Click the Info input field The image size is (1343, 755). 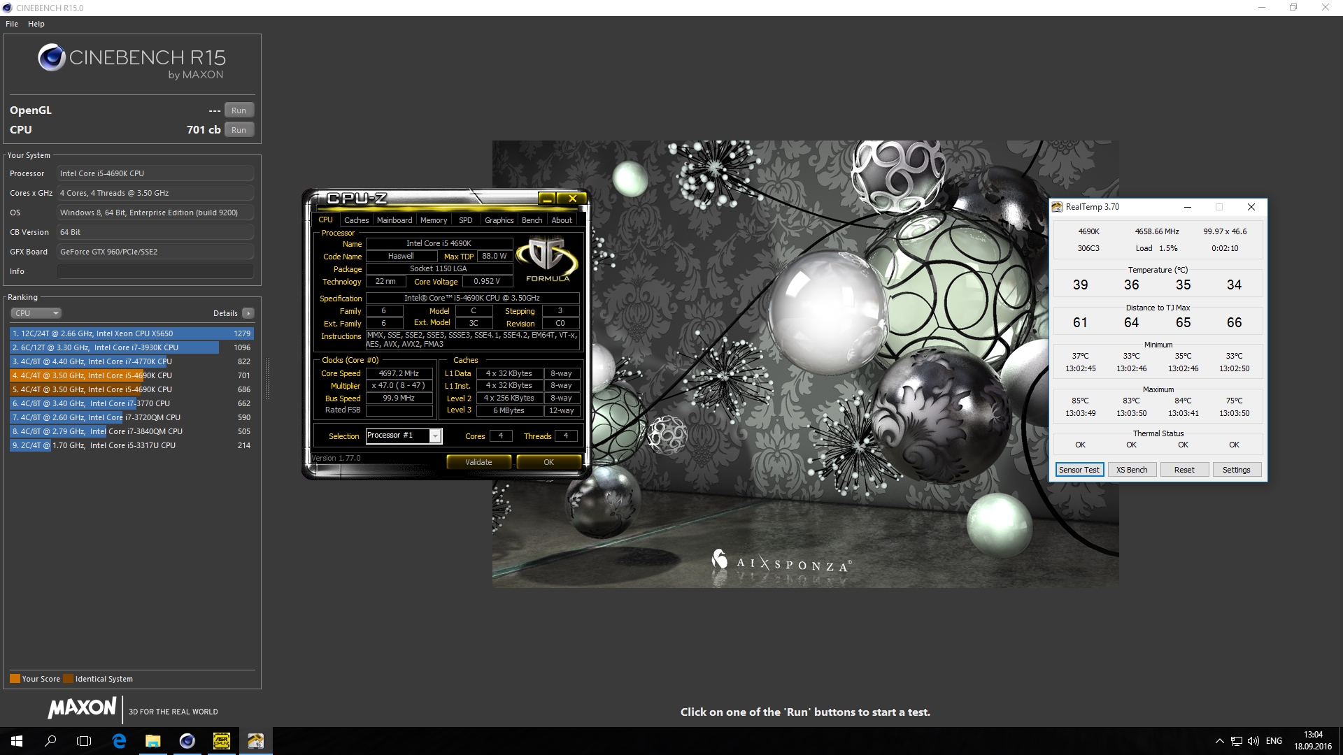pyautogui.click(x=155, y=271)
